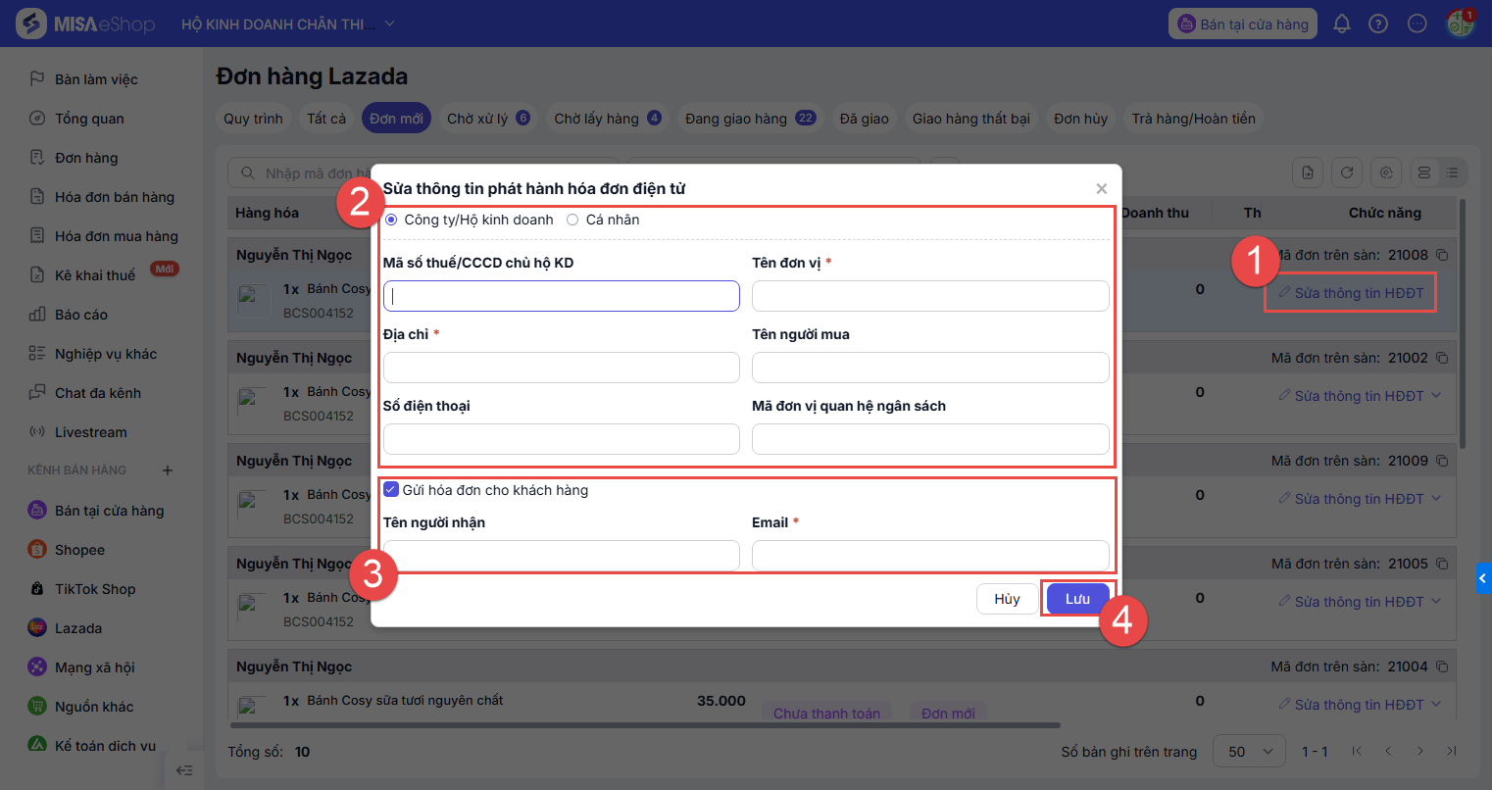The image size is (1492, 790).
Task: Click the Hủy button to cancel
Action: click(x=1007, y=599)
